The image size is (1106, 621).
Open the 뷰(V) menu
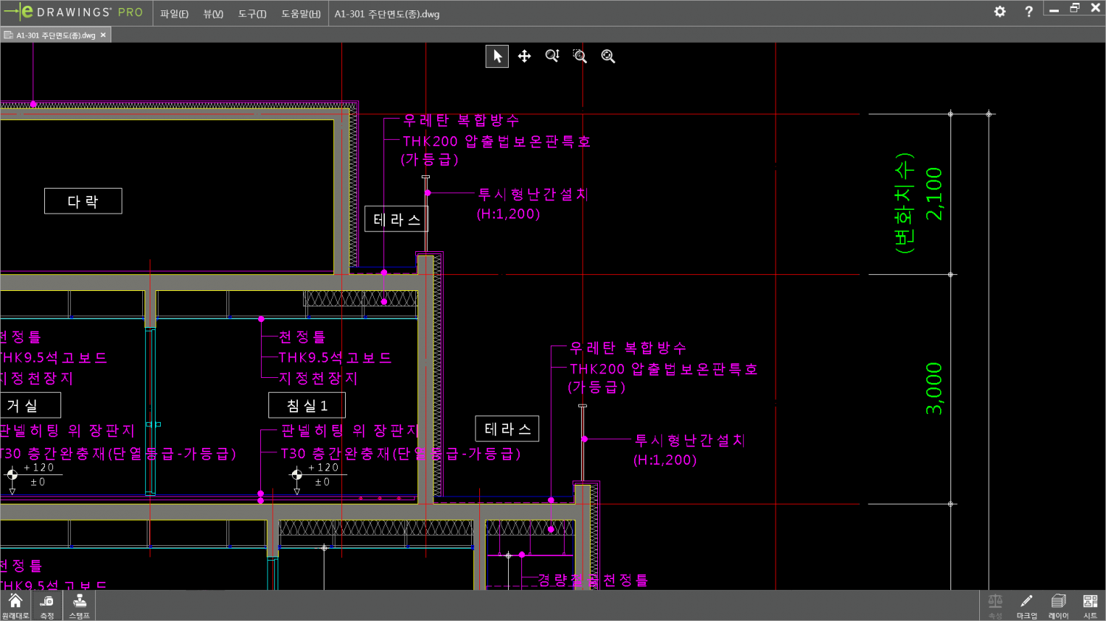(x=213, y=14)
